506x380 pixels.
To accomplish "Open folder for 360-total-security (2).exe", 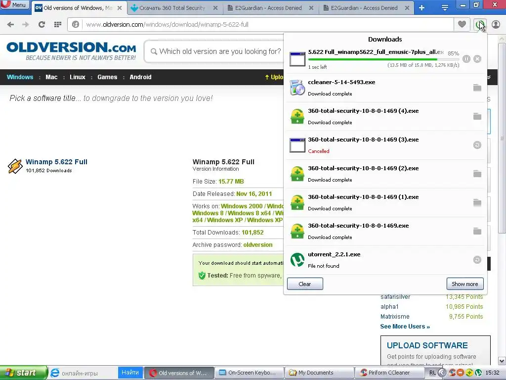I will (x=477, y=174).
